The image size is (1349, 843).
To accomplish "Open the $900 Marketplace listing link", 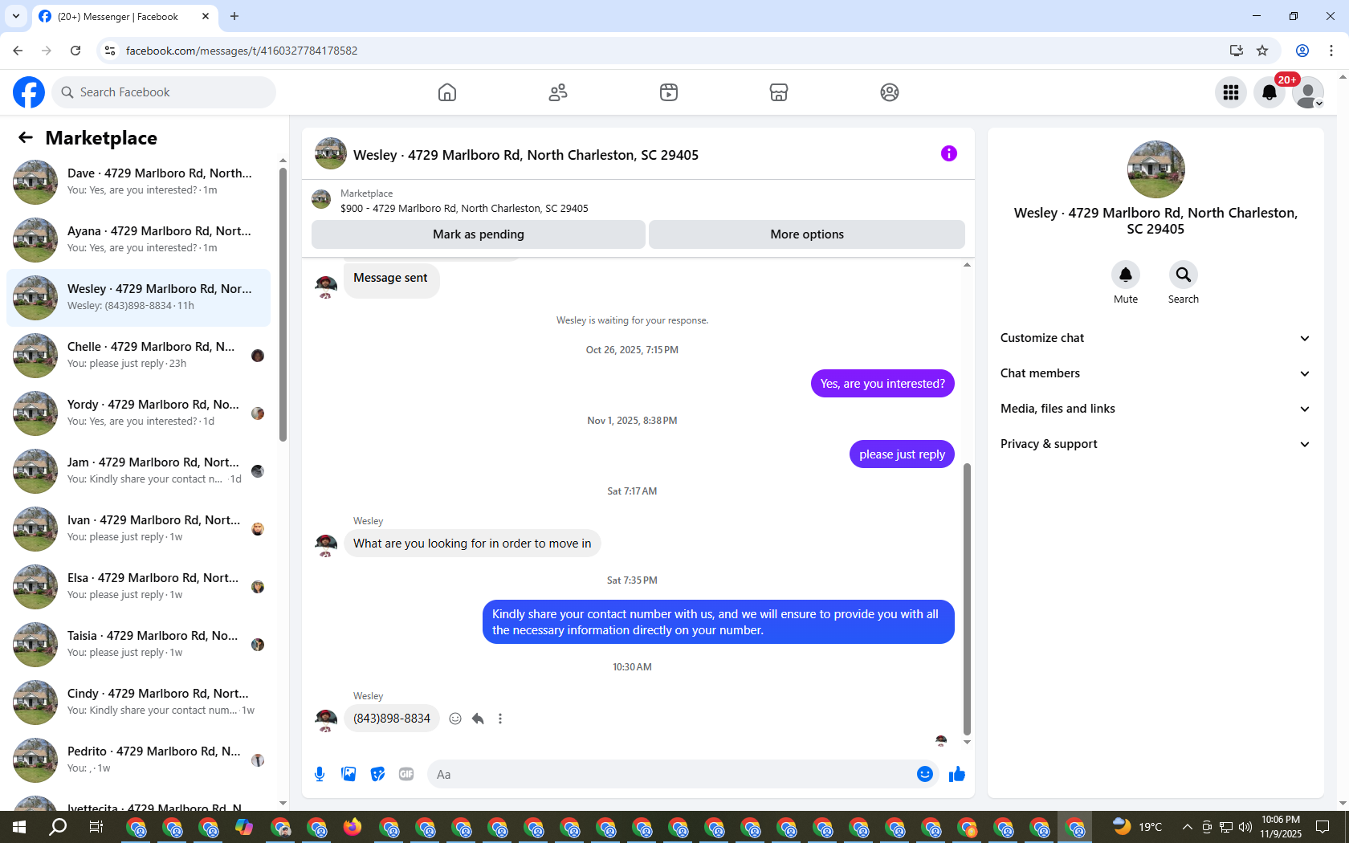I will click(x=464, y=208).
